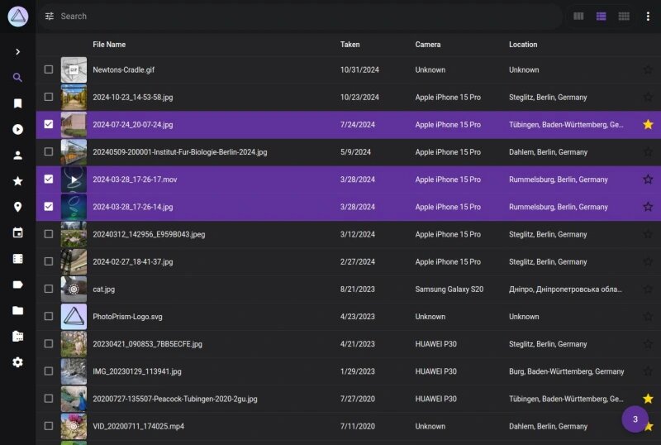This screenshot has height=445, width=661.
Task: Open Places map pin icon
Action: pyautogui.click(x=17, y=207)
